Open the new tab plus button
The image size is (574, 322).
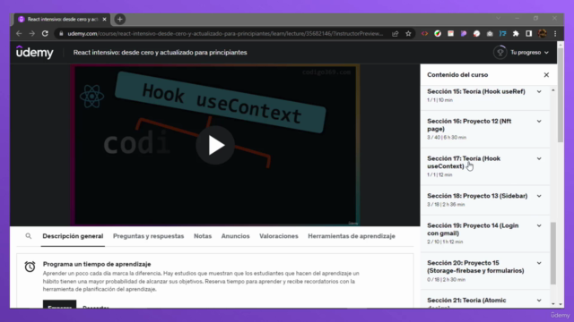(119, 20)
